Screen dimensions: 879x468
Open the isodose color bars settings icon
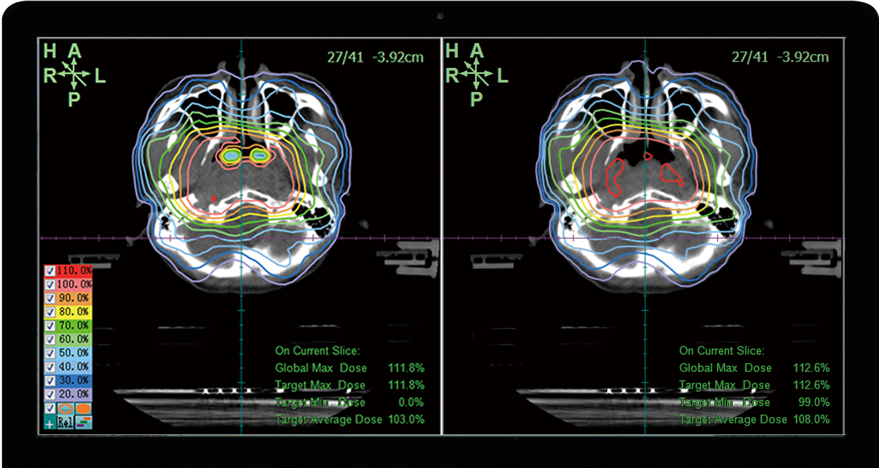pyautogui.click(x=84, y=422)
